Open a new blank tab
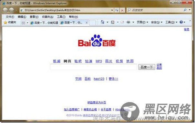The image size is (195, 123). point(93,23)
